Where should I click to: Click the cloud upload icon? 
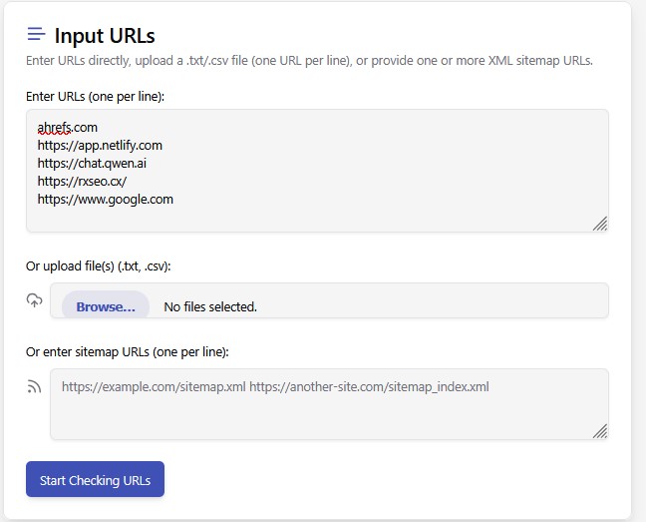(x=35, y=300)
